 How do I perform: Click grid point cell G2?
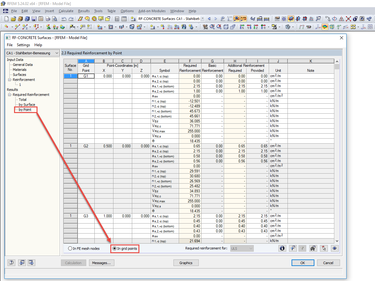86,146
